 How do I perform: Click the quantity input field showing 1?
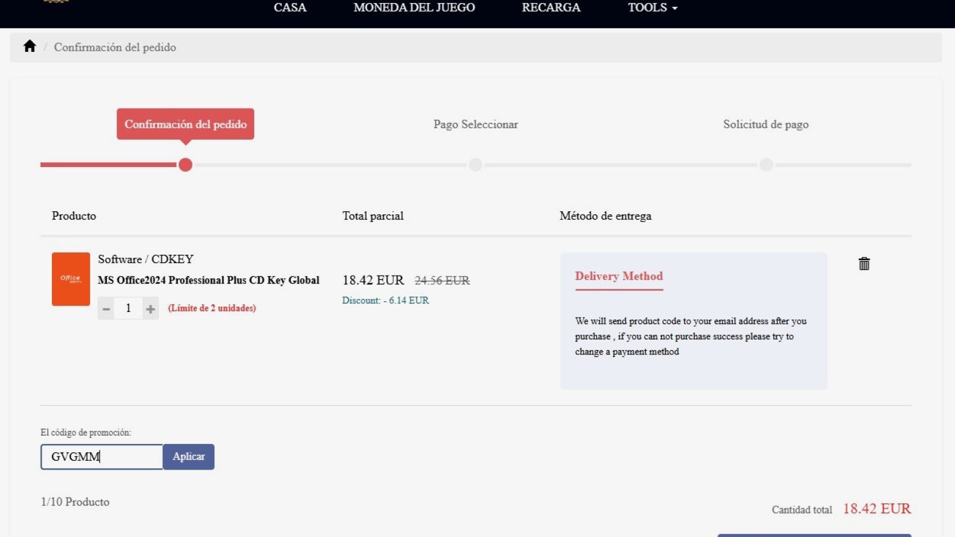[128, 308]
